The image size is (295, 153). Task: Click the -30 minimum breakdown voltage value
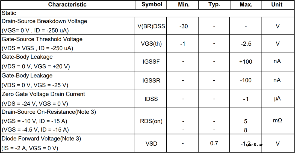coord(184,26)
